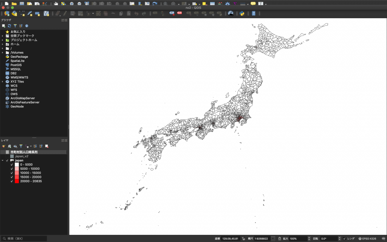
Task: Open the Python console icon
Action: pyautogui.click(x=242, y=13)
